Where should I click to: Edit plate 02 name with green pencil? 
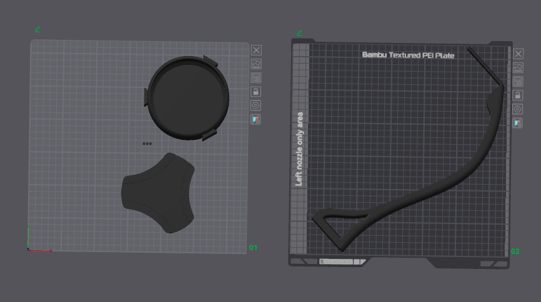tap(299, 33)
